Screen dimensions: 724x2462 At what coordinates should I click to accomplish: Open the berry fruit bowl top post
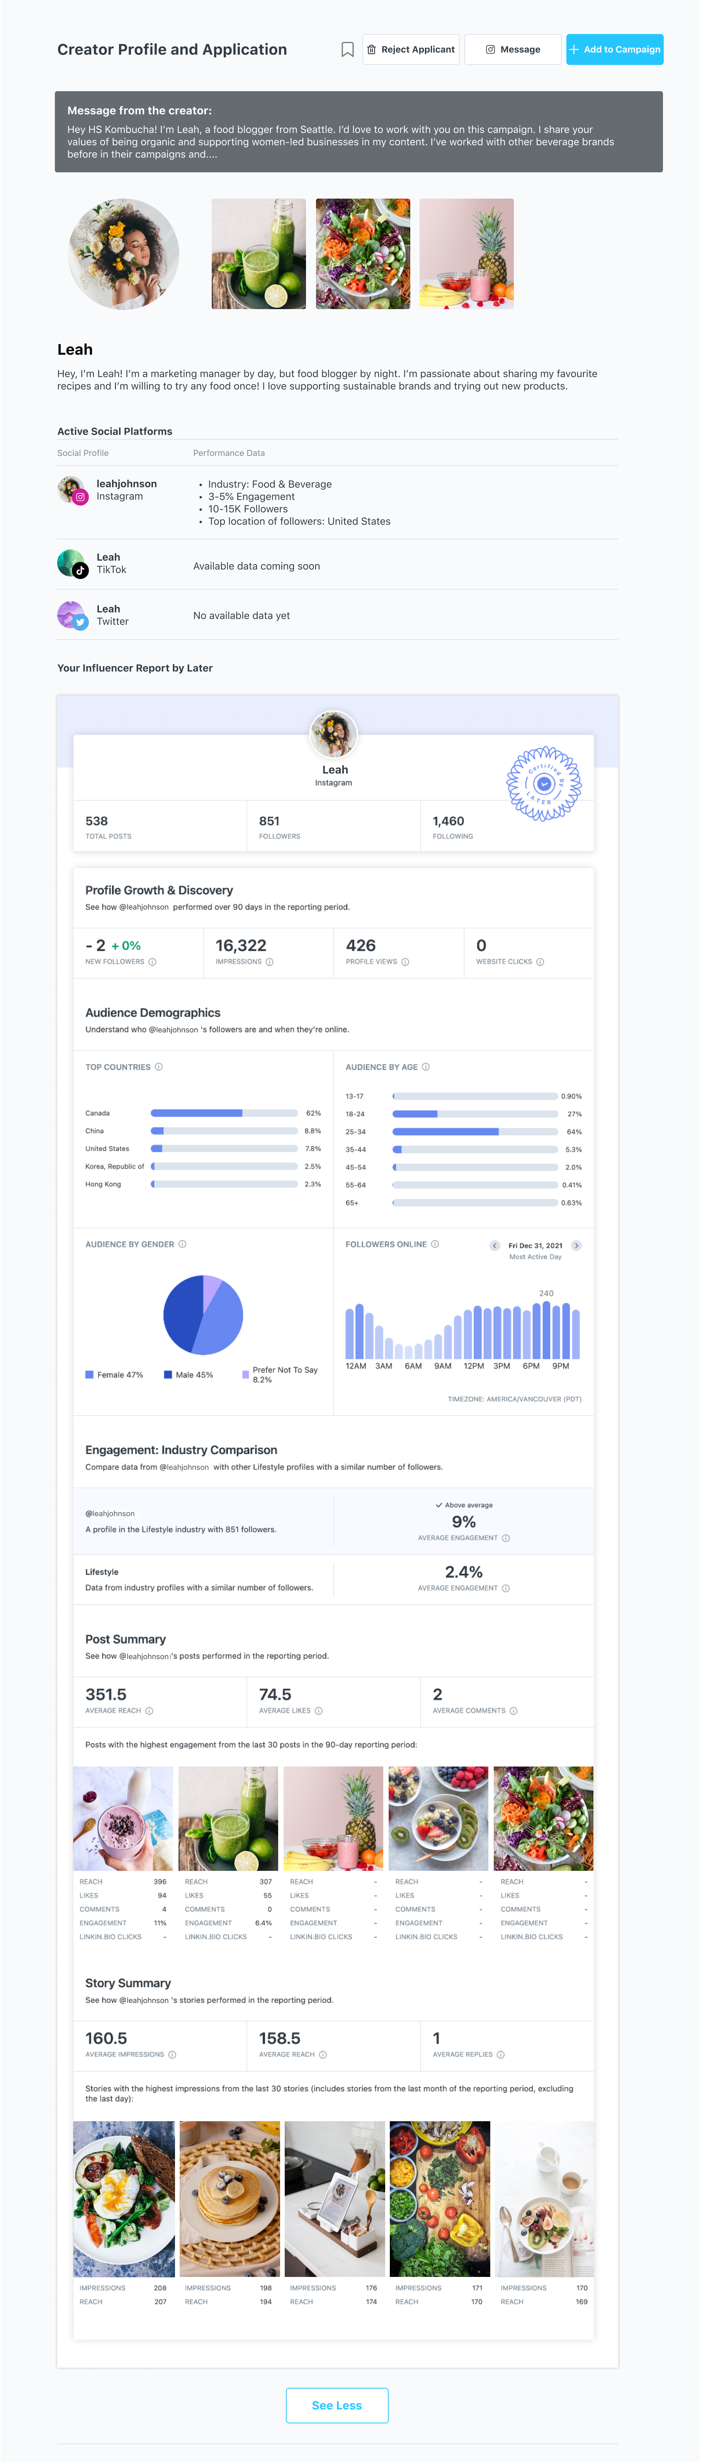(x=438, y=1819)
